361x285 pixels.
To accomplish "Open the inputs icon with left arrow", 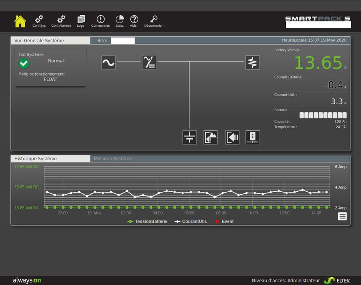I will pos(232,137).
